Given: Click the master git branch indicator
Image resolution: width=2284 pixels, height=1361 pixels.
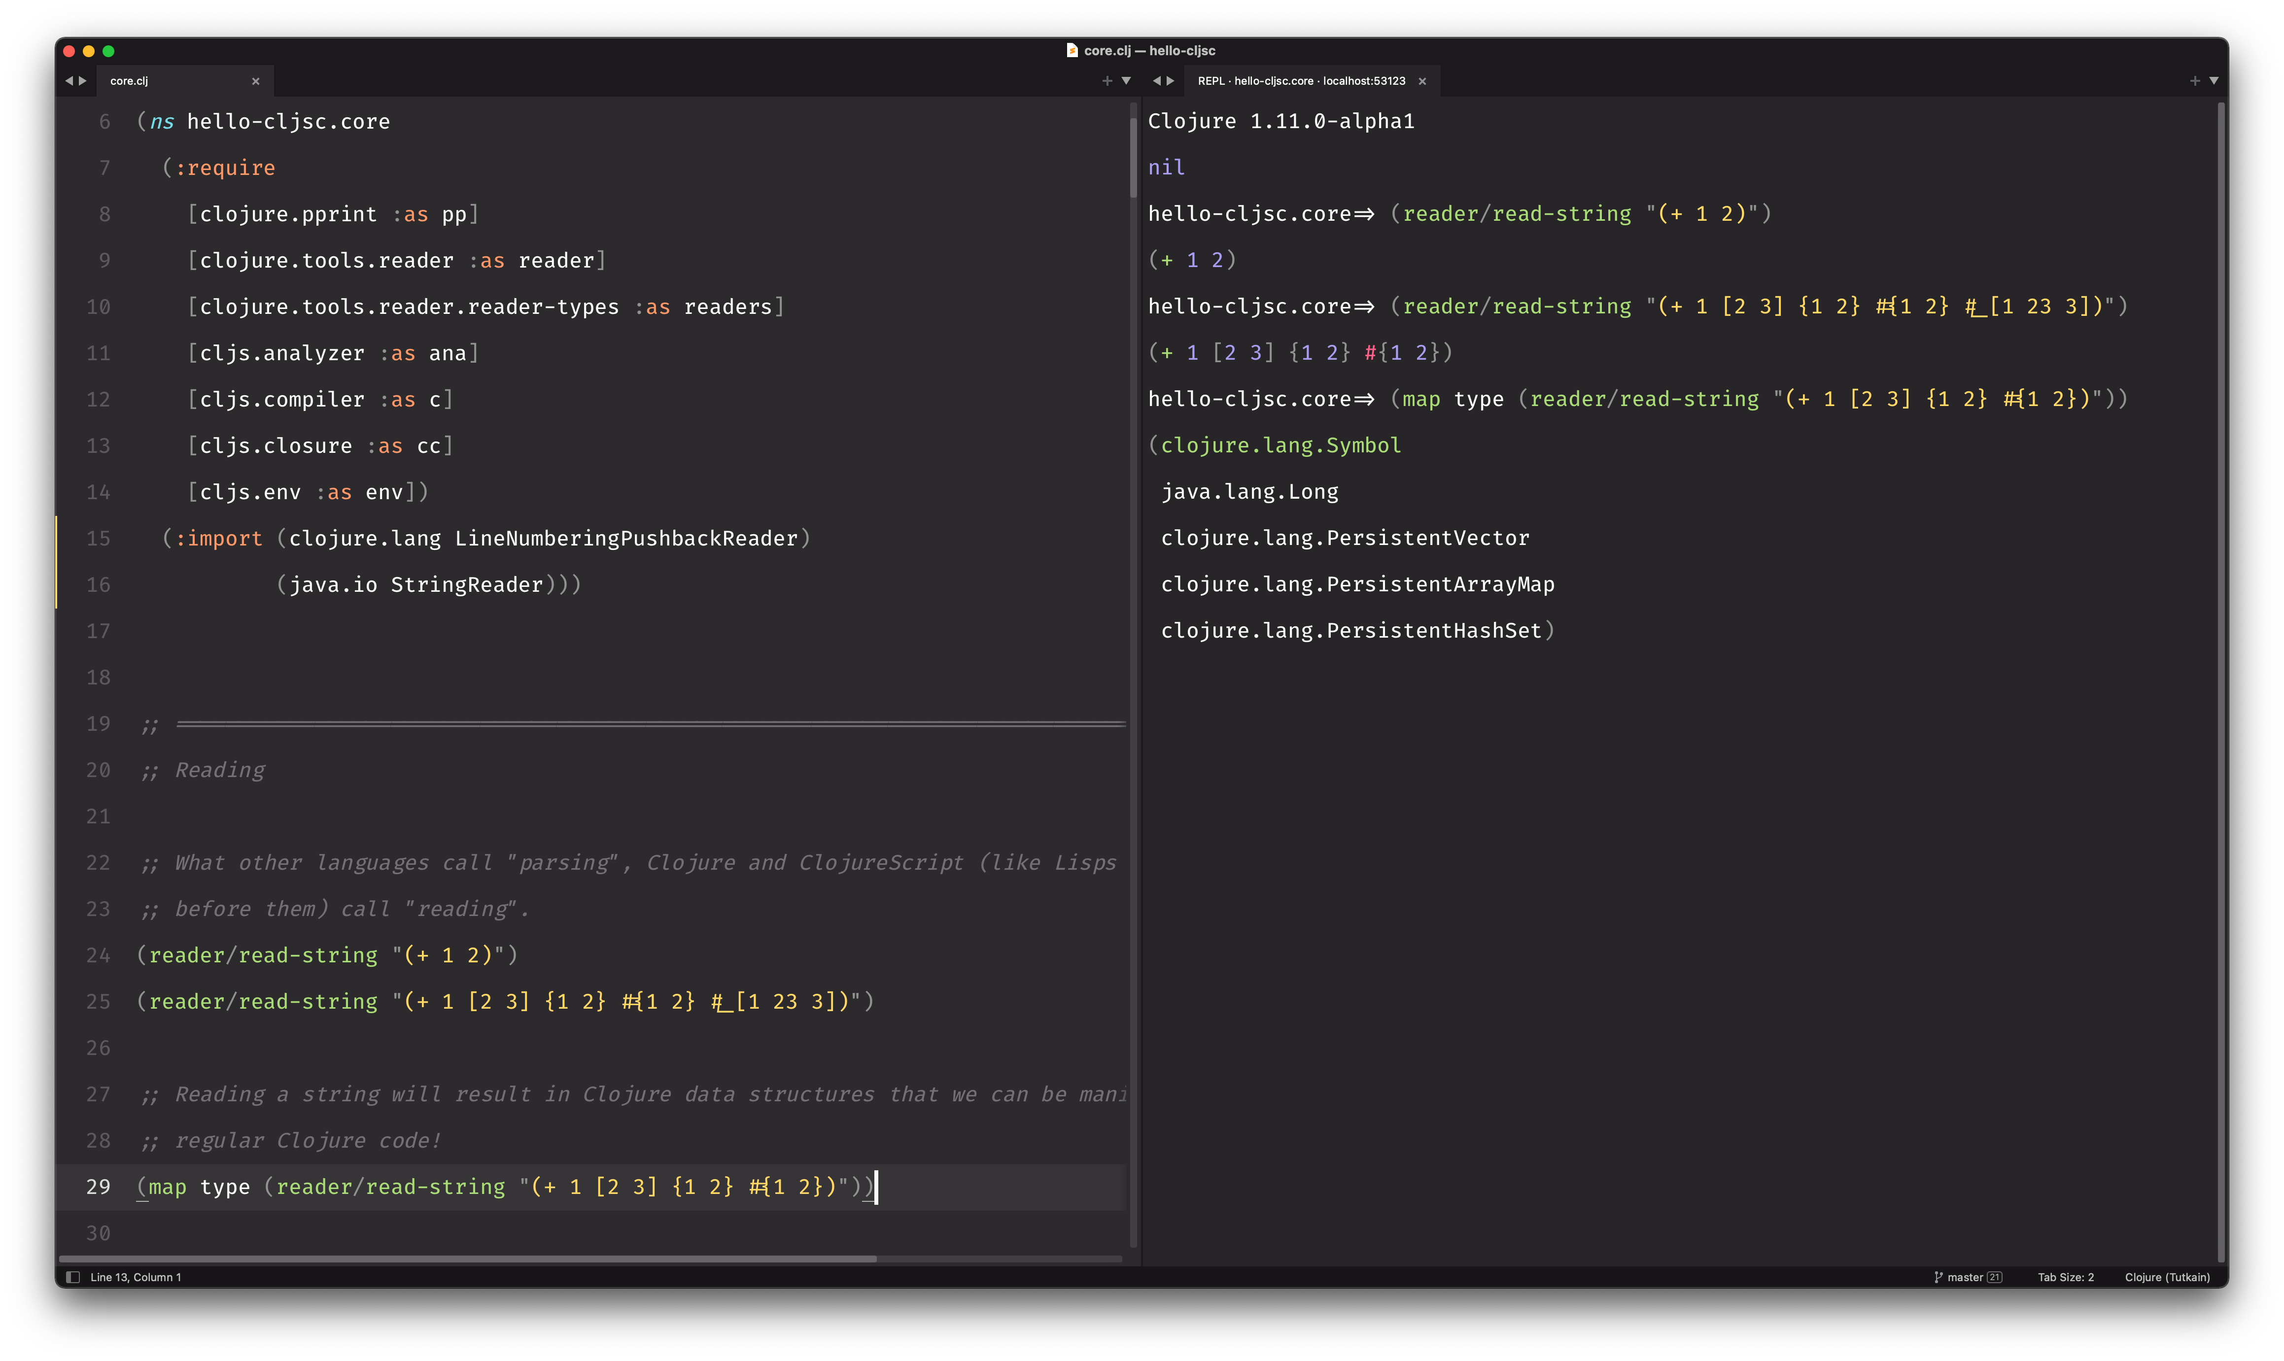Looking at the screenshot, I should [1967, 1277].
